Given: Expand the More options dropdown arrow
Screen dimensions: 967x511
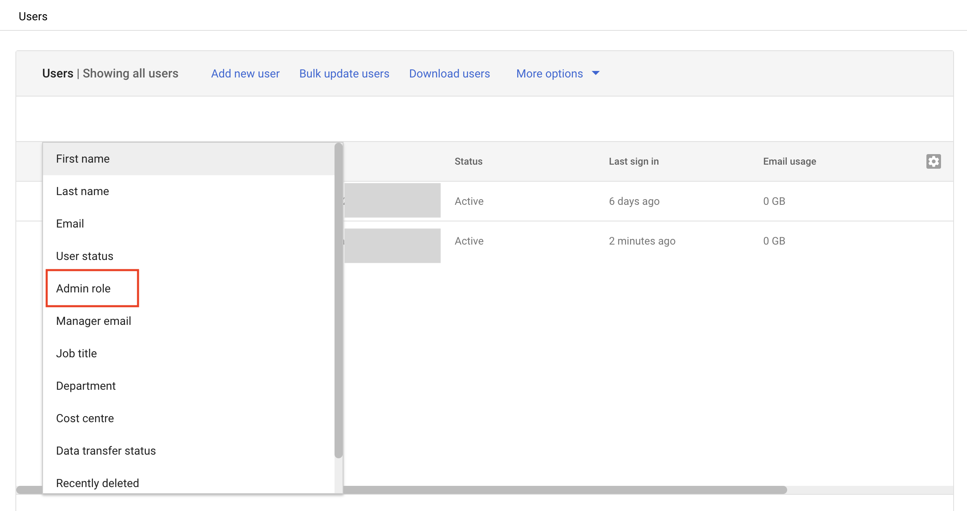Looking at the screenshot, I should coord(596,73).
